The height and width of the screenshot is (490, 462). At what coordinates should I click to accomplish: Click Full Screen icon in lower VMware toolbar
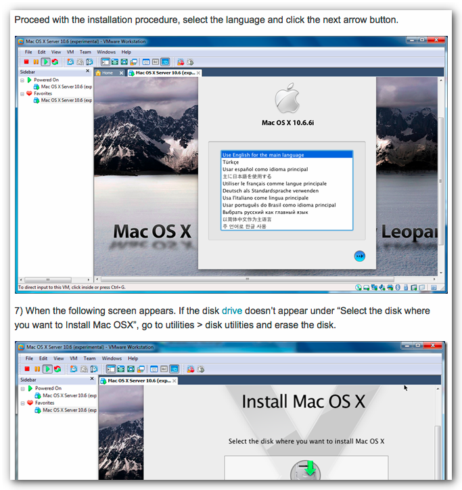pos(131,369)
